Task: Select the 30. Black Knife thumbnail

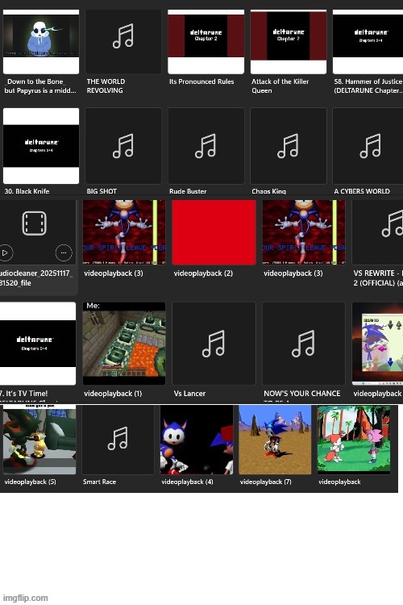Action: coord(41,146)
